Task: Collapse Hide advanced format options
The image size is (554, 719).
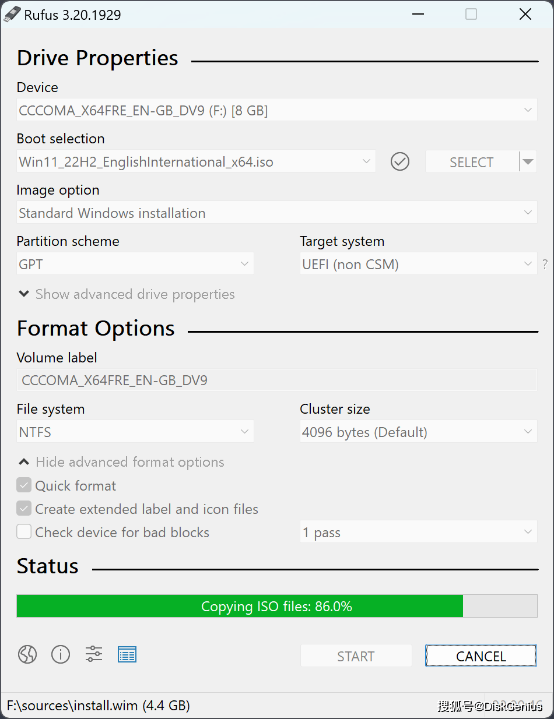Action: point(121,462)
